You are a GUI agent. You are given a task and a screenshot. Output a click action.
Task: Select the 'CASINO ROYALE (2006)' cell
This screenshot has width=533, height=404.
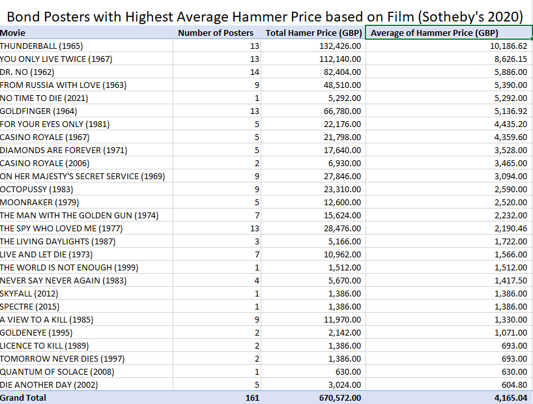tap(45, 164)
